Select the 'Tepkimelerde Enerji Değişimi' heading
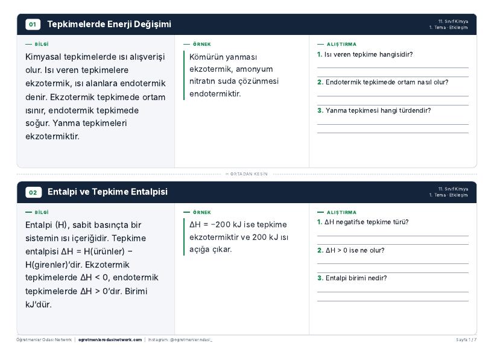Screen dimensions: 494x349 [x=109, y=24]
